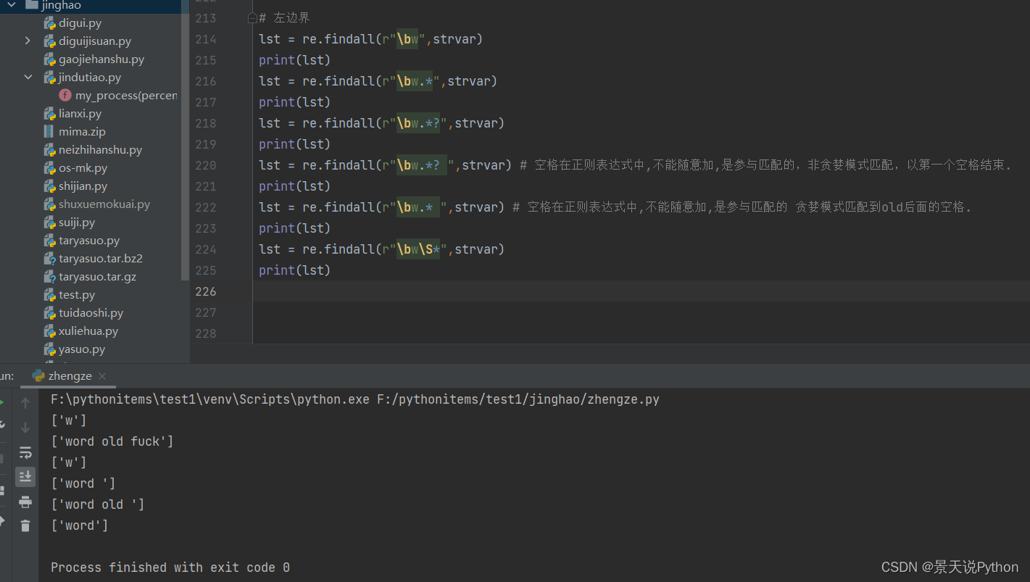Screen dimensions: 1030x582
Task: Open test.py in the project tree
Action: [x=77, y=295]
